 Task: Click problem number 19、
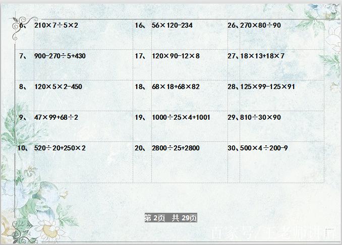(140, 118)
